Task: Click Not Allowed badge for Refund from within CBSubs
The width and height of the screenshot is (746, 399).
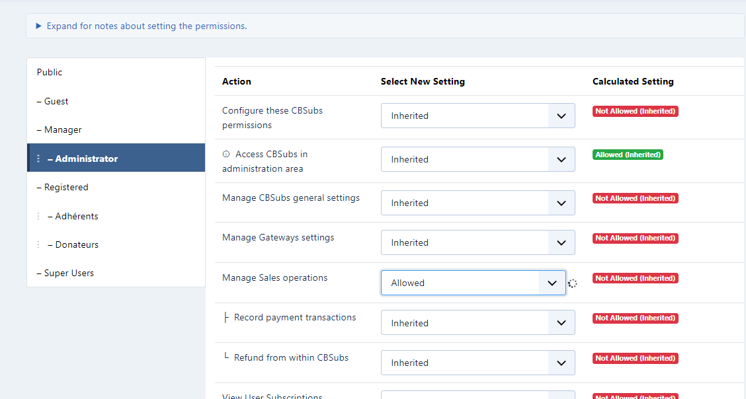Action: [635, 358]
